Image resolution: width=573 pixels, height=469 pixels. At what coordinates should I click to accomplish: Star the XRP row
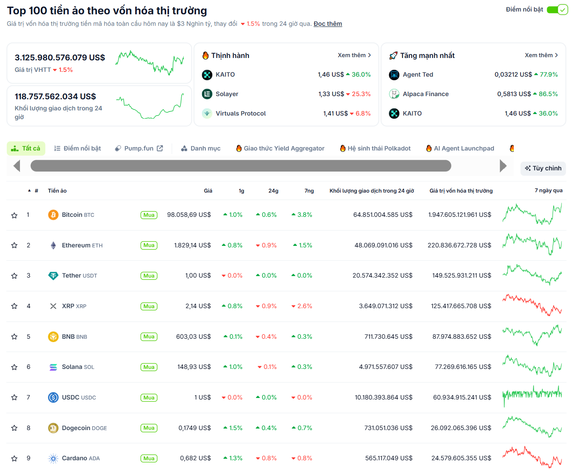click(x=14, y=306)
